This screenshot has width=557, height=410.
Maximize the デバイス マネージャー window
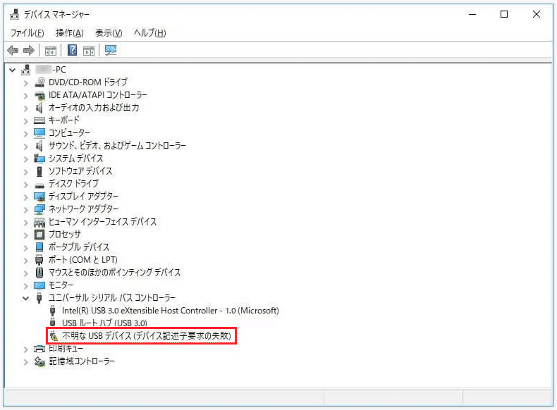[503, 14]
